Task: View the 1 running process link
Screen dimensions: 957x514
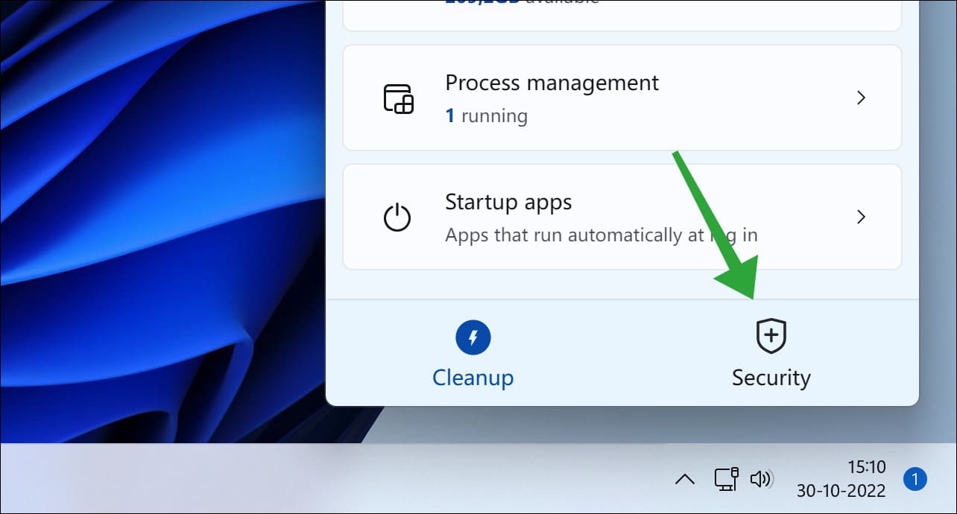Action: pos(487,115)
